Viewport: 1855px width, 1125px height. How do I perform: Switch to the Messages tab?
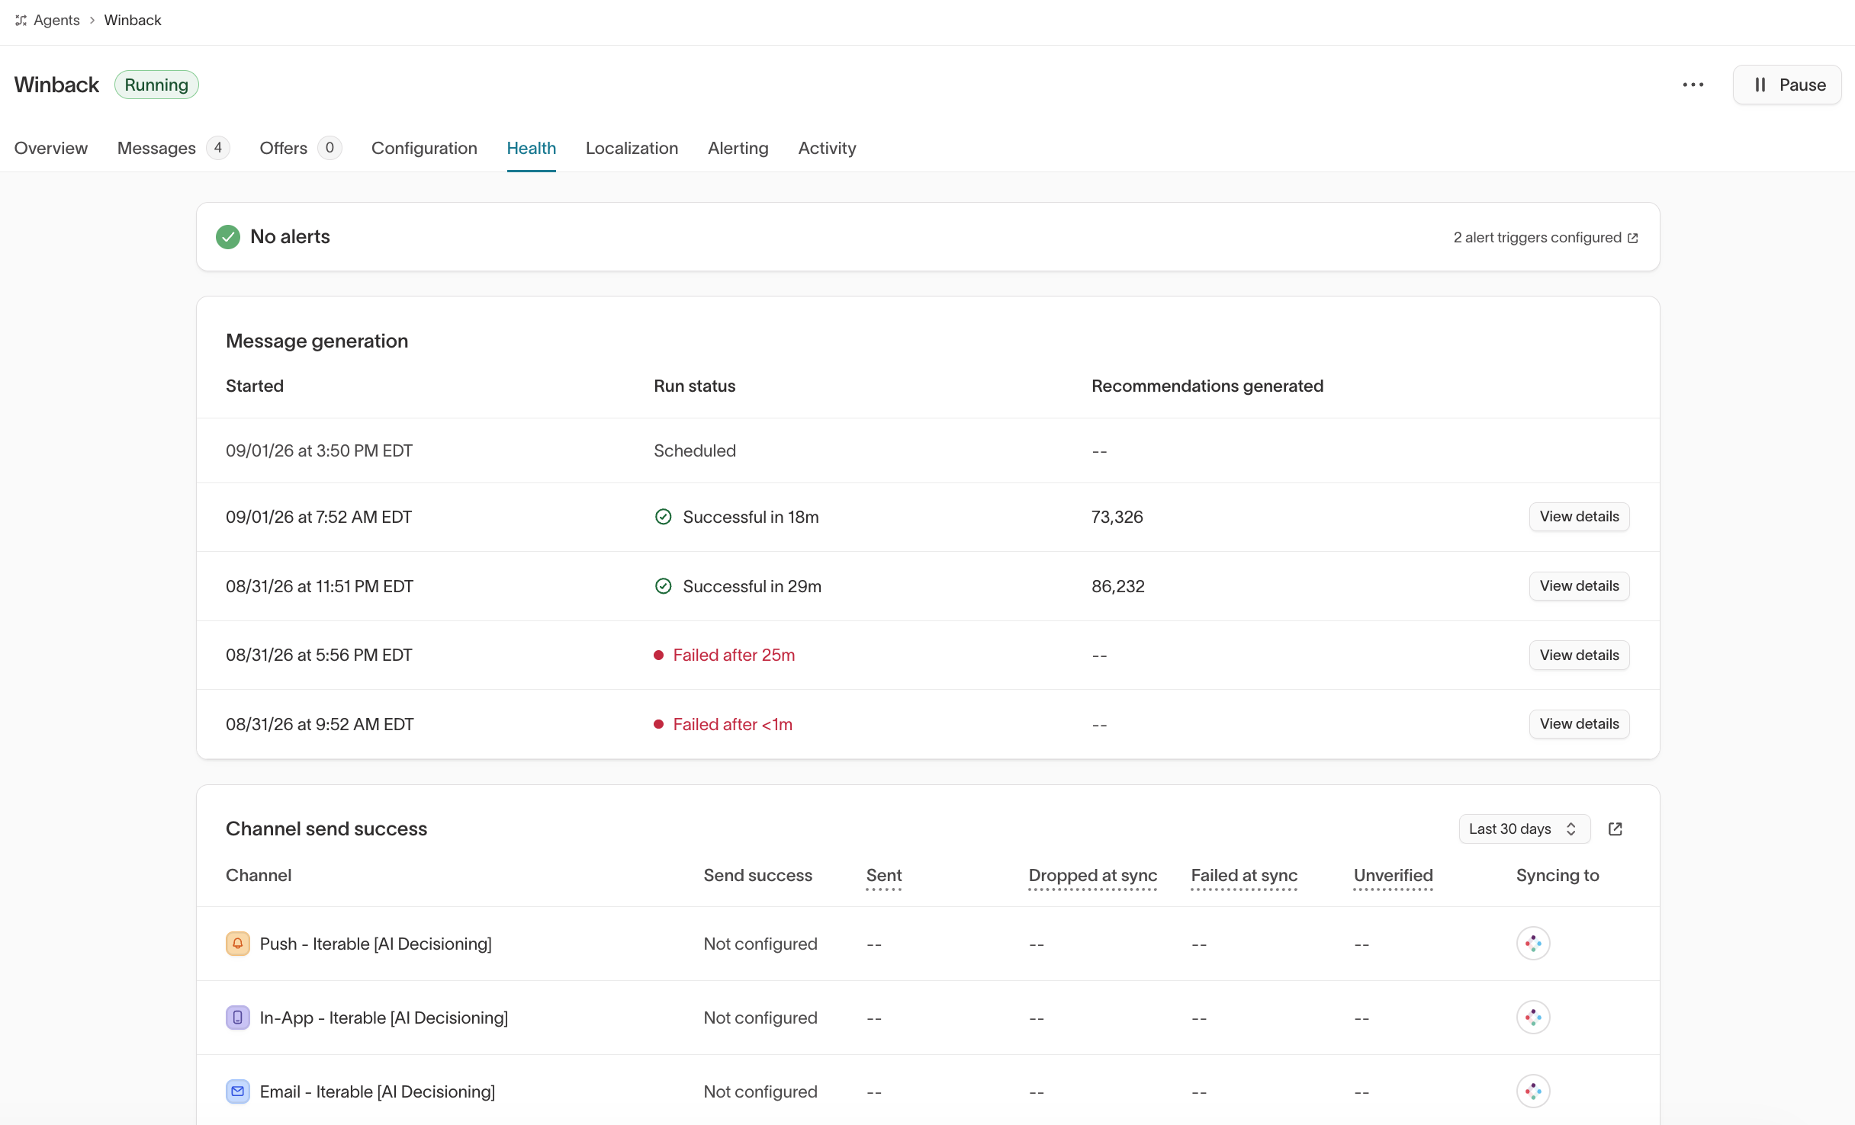point(172,148)
